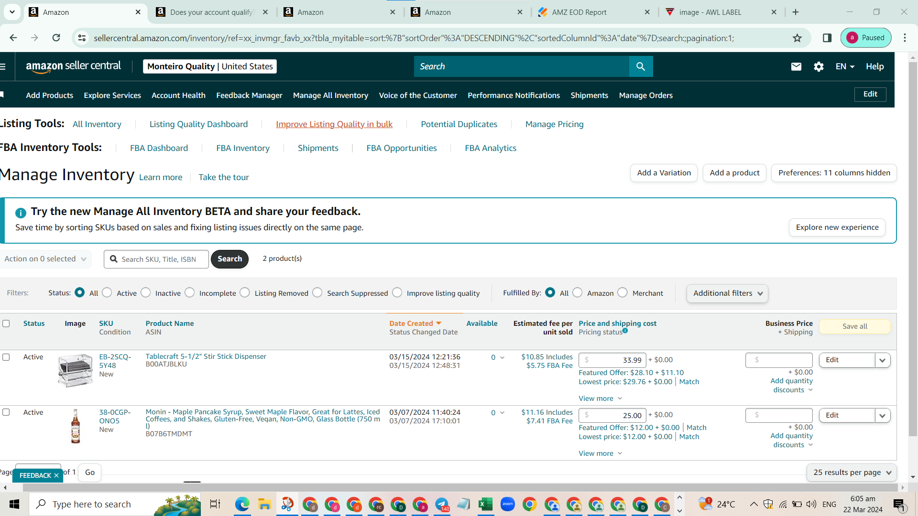Reload the page with the browser refresh icon
This screenshot has height=516, width=918.
coord(56,38)
